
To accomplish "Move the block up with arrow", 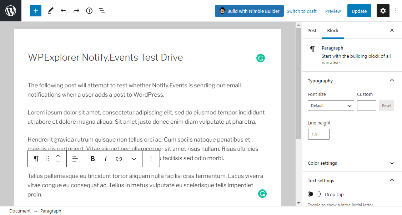I will point(58,155).
